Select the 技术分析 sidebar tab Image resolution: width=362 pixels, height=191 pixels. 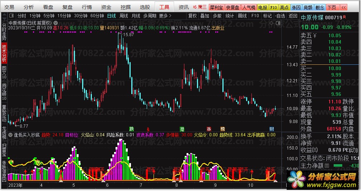pos(4,53)
